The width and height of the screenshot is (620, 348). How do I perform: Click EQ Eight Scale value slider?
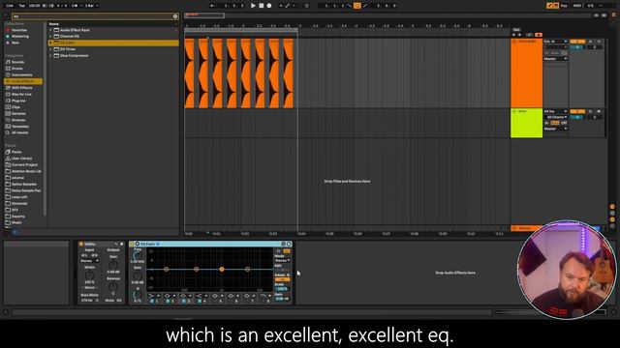pos(282,289)
